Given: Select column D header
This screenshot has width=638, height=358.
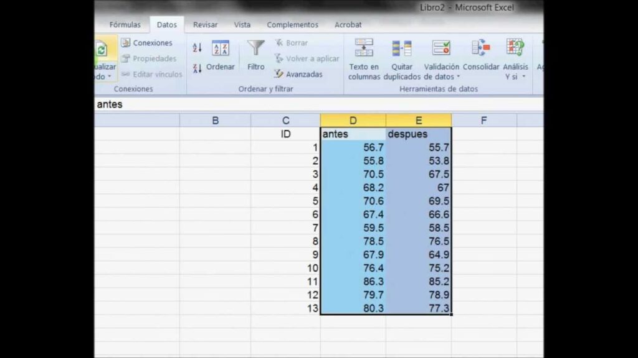Looking at the screenshot, I should click(353, 121).
